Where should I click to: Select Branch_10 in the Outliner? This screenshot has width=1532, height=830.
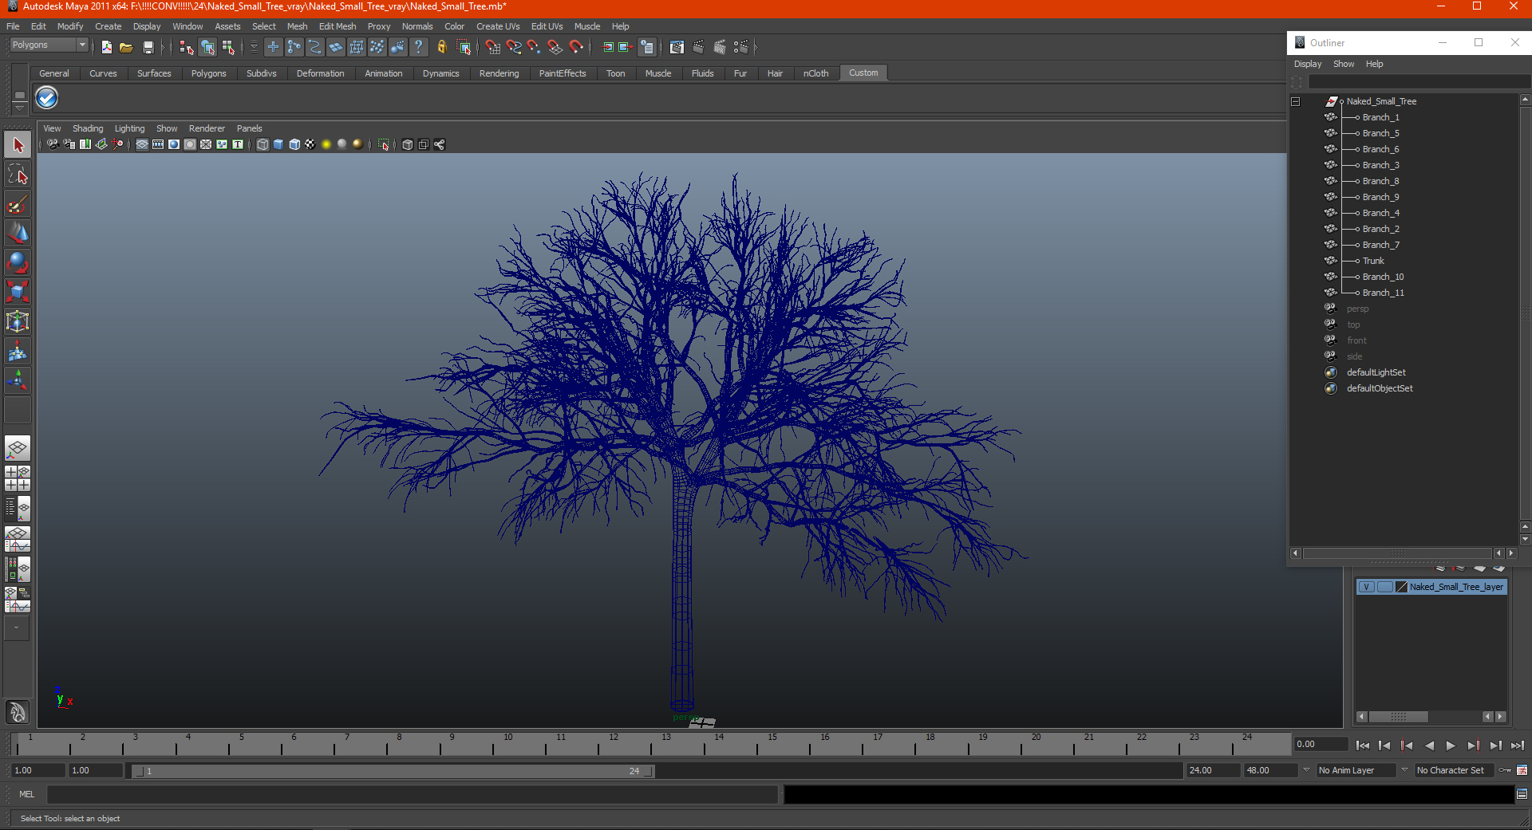[1383, 277]
